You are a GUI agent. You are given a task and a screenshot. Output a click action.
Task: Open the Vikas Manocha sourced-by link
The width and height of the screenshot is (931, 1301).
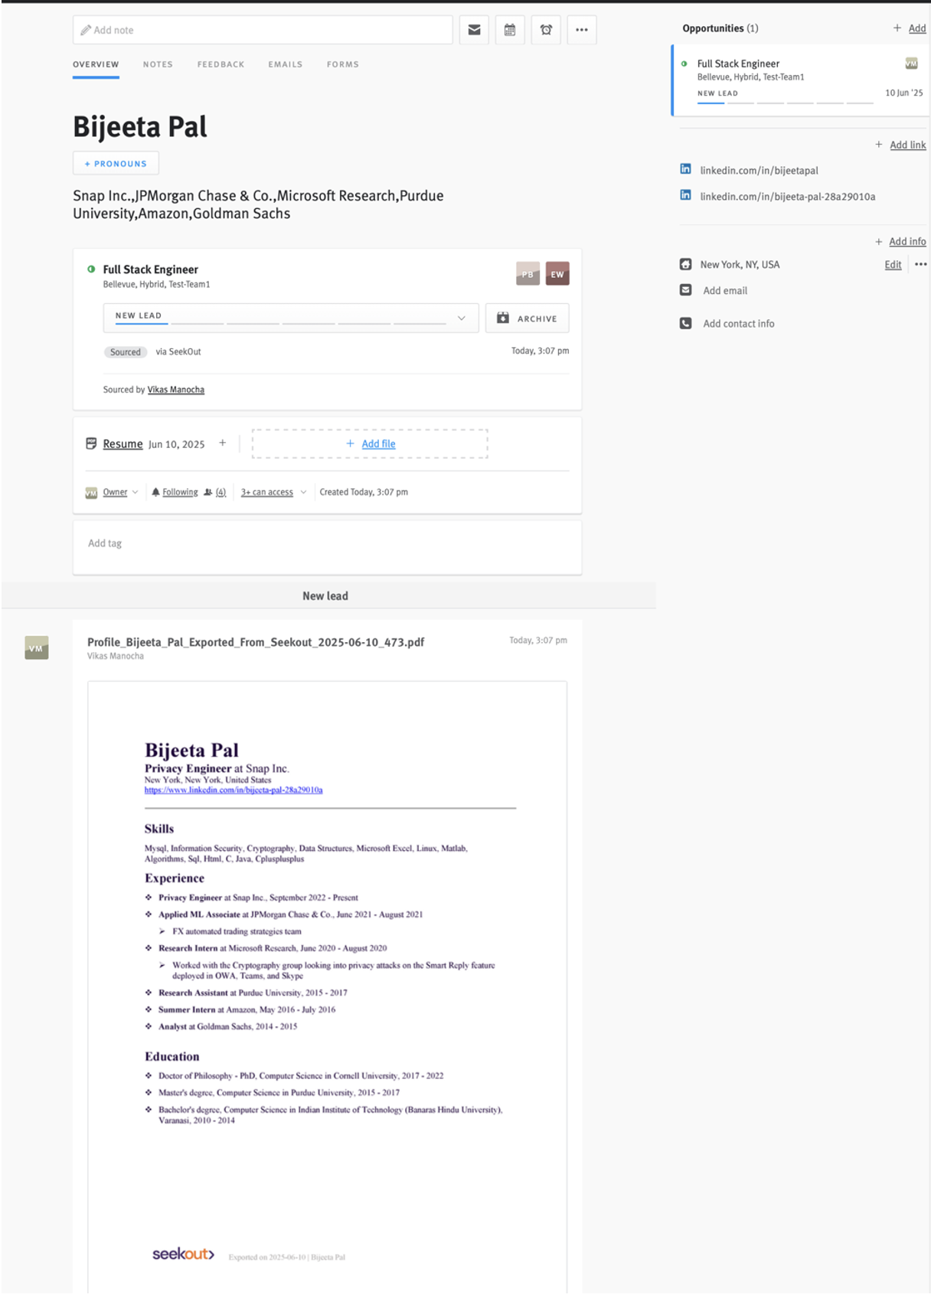point(176,390)
